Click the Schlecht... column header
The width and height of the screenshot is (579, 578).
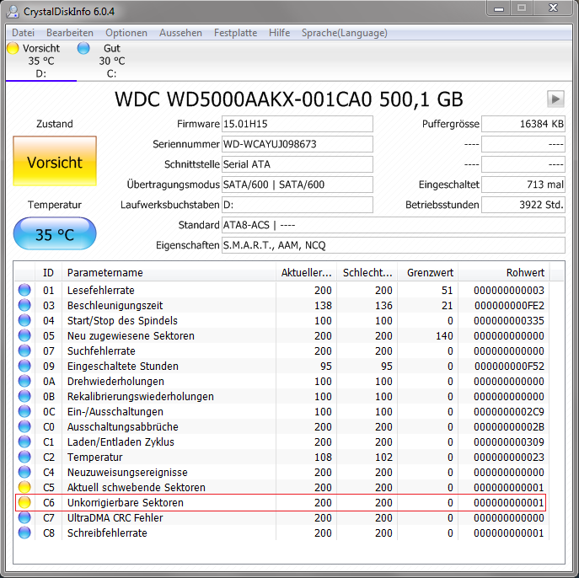click(367, 273)
